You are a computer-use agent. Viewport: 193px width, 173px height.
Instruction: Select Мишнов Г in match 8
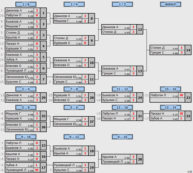pyautogui.click(x=61, y=21)
